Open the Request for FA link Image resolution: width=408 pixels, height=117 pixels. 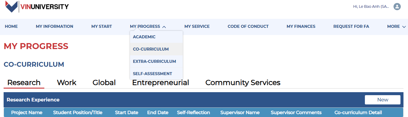[x=351, y=26]
